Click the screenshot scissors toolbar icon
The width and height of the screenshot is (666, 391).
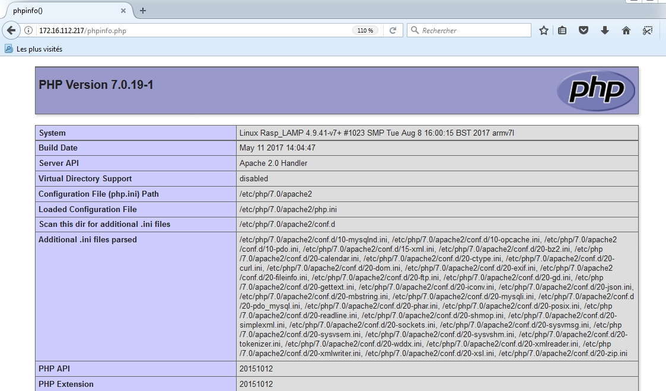(x=647, y=31)
